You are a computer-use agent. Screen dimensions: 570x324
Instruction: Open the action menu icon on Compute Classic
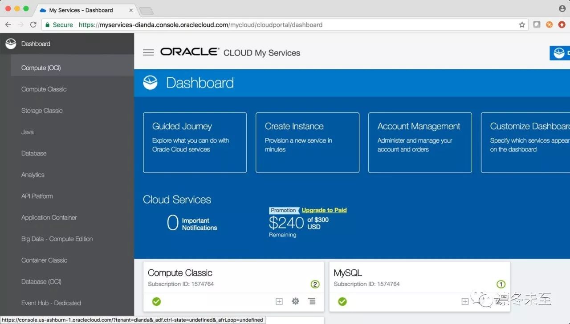(x=312, y=301)
